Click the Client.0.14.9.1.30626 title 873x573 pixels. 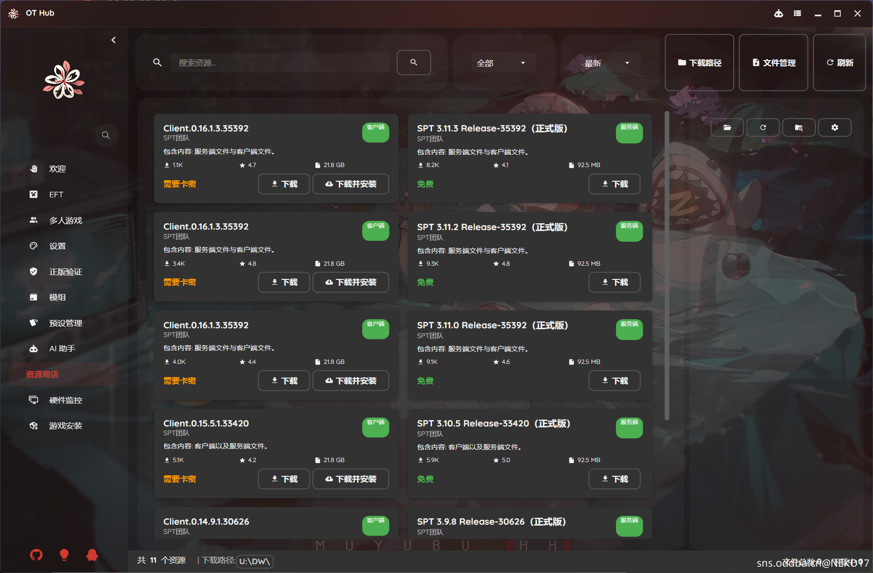206,522
